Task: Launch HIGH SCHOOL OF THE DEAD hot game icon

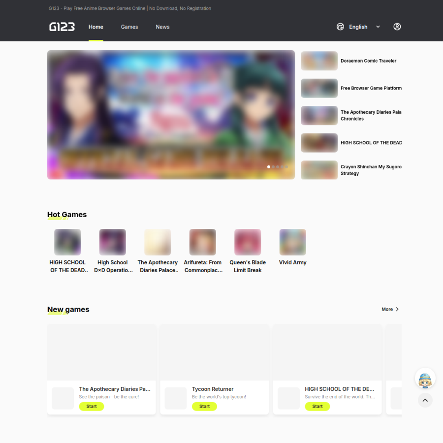Action: 67,242
